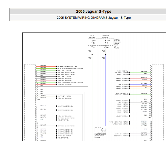Click the CA2 connector label below the fuse
The image size is (166, 141).
tap(108, 47)
